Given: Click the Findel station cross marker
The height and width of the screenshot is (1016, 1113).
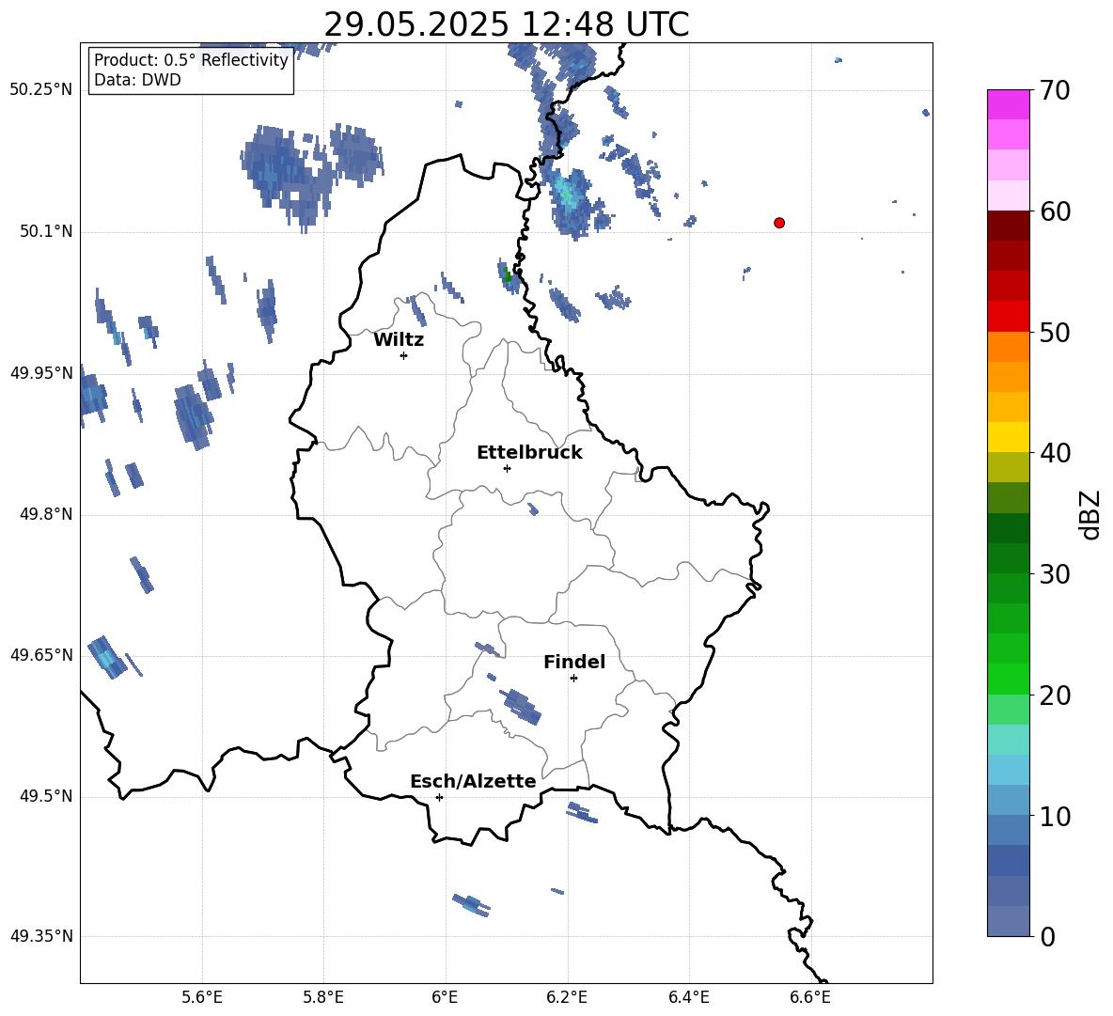Looking at the screenshot, I should [573, 679].
